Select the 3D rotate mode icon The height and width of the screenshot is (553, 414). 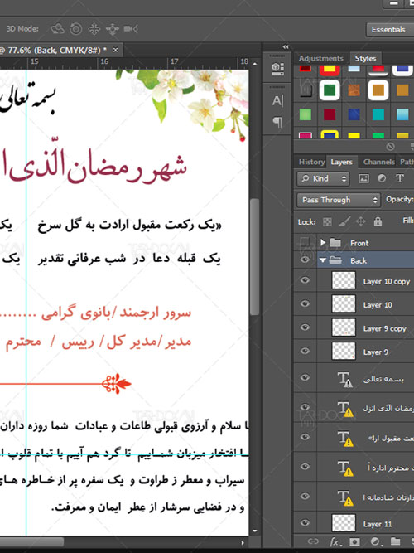tap(57, 29)
